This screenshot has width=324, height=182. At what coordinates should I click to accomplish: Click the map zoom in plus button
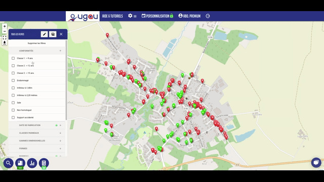tap(5, 26)
